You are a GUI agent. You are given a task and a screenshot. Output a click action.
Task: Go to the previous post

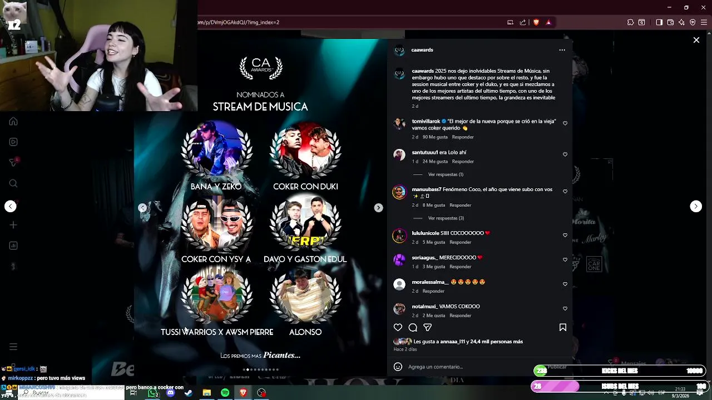11,206
